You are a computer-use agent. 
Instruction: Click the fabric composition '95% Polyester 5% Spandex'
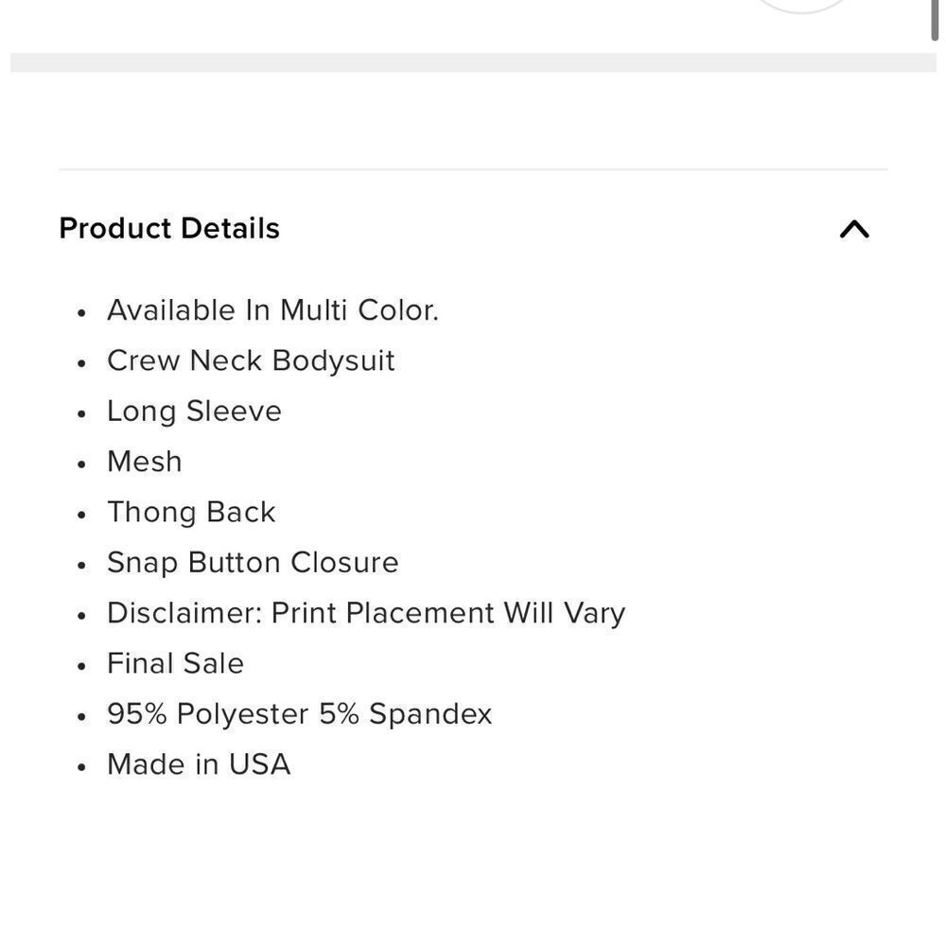pos(300,713)
